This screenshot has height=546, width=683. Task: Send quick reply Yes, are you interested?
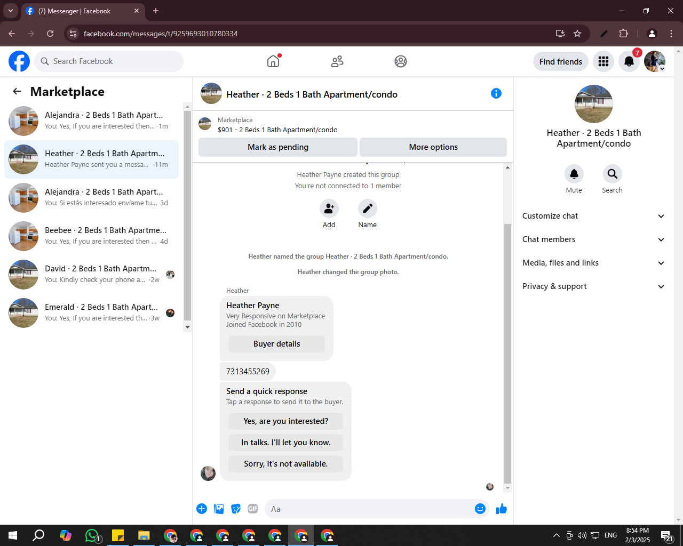(x=285, y=421)
